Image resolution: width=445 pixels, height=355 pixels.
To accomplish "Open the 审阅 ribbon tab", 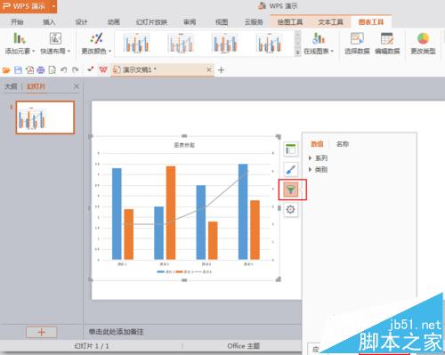I will [190, 22].
